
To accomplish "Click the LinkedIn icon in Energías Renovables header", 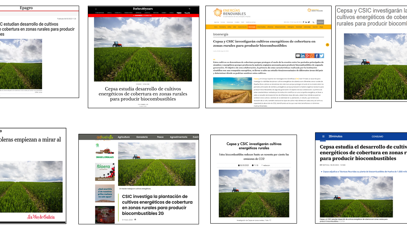I will (x=306, y=22).
